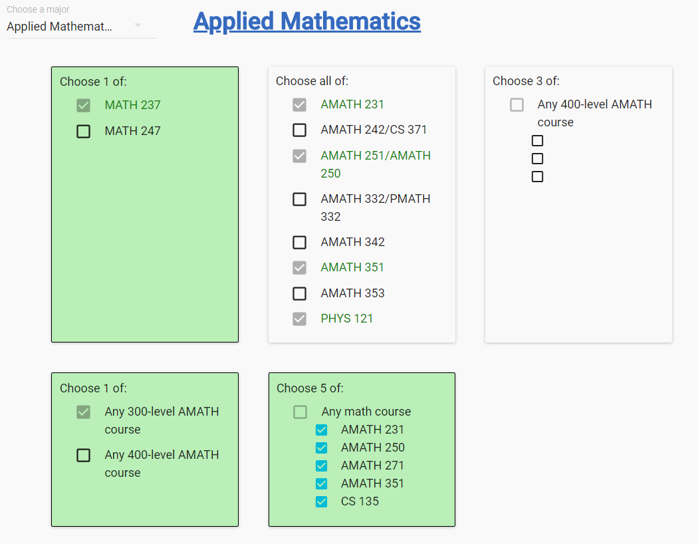The width and height of the screenshot is (698, 544).
Task: Click the AMATH 342 course label
Action: (x=352, y=242)
